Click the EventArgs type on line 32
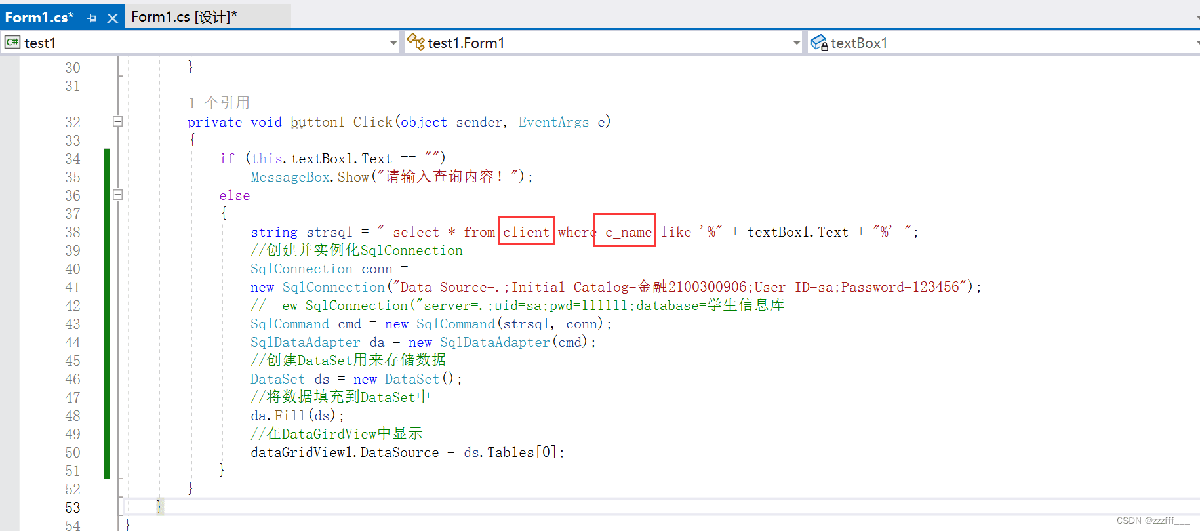The height and width of the screenshot is (531, 1200). coord(553,122)
